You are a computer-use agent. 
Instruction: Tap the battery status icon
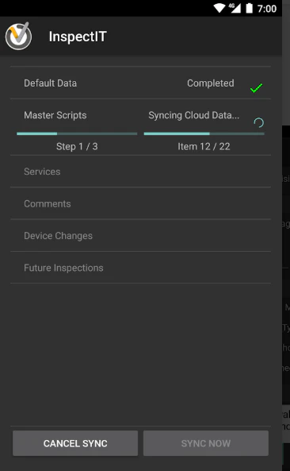250,9
